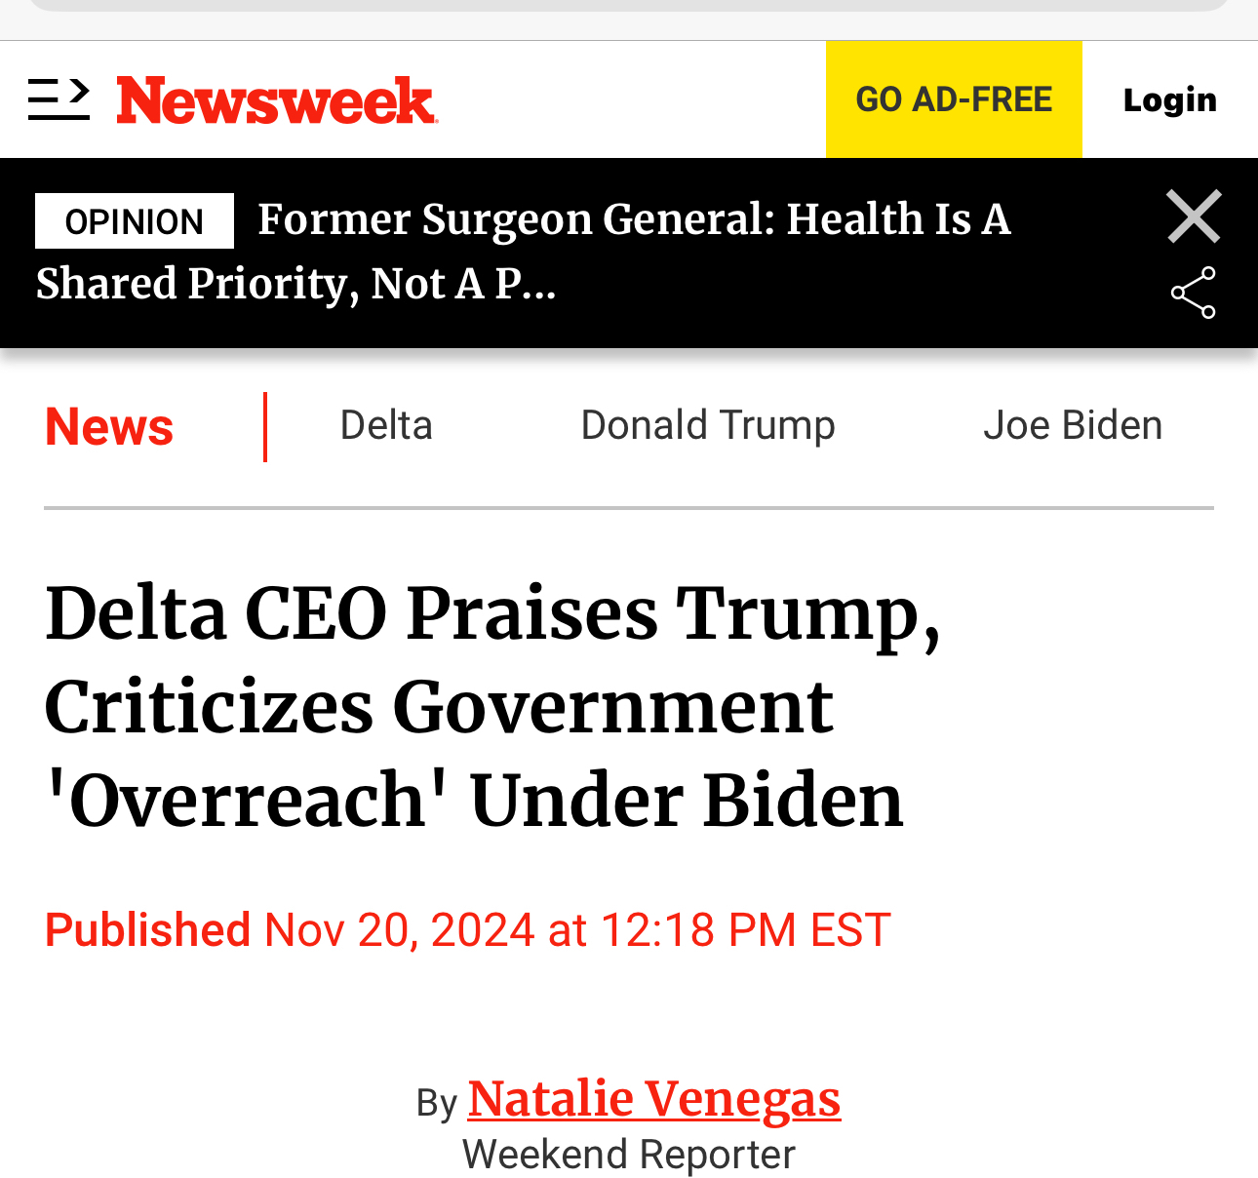Open the Former Surgeon General opinion headline

coord(634,219)
